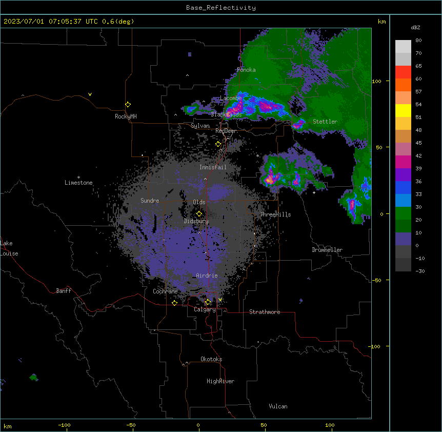The image size is (442, 432).
Task: Select the yellow diamond marker below Cochrane
Action: (174, 303)
